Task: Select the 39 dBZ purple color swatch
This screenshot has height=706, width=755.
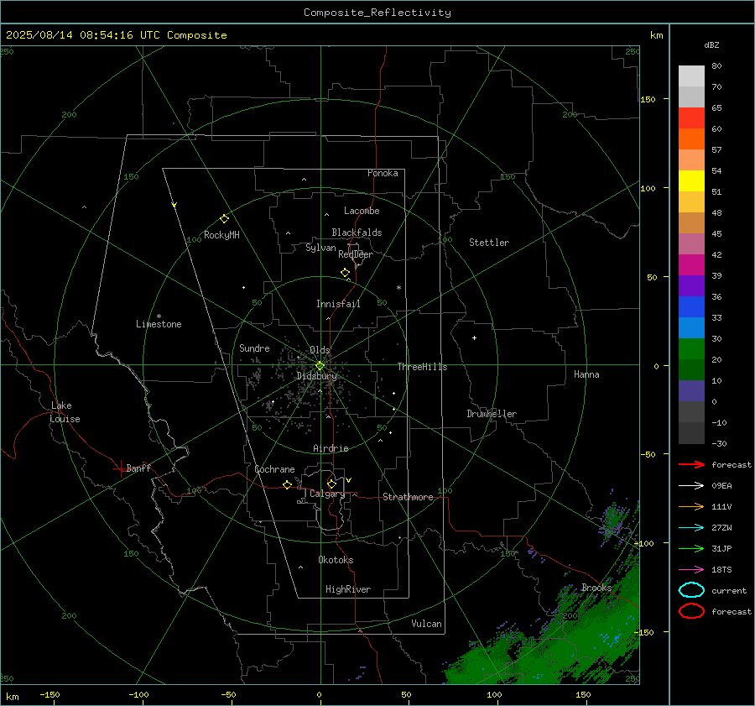Action: tap(691, 285)
